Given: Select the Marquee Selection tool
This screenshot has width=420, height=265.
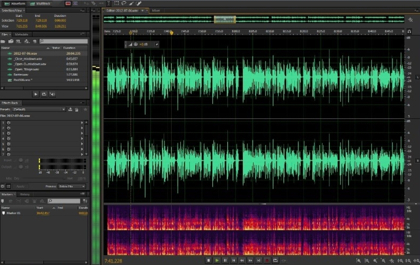Looking at the screenshot, I should [116, 3].
